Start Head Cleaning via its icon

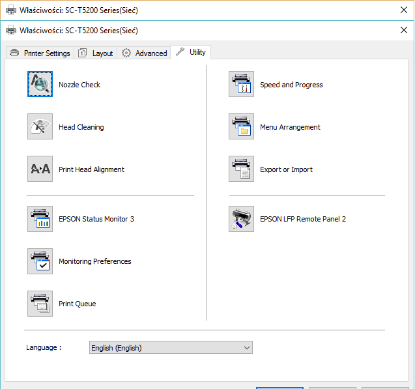point(40,127)
